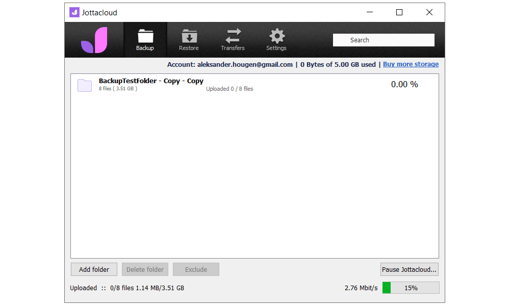This screenshot has width=510, height=306.
Task: Click the 0.00 % folder progress value
Action: pos(404,85)
